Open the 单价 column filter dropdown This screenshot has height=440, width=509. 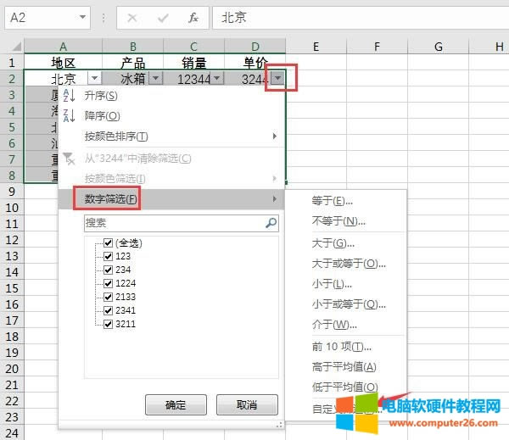278,79
